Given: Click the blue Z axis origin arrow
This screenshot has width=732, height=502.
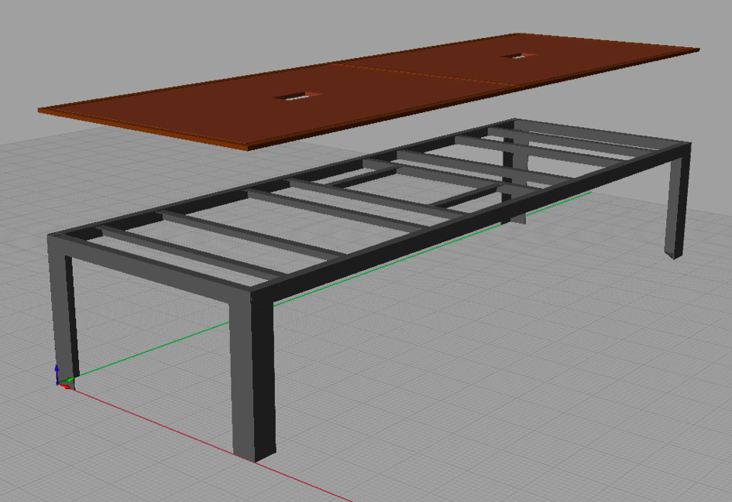Looking at the screenshot, I should point(57,372).
